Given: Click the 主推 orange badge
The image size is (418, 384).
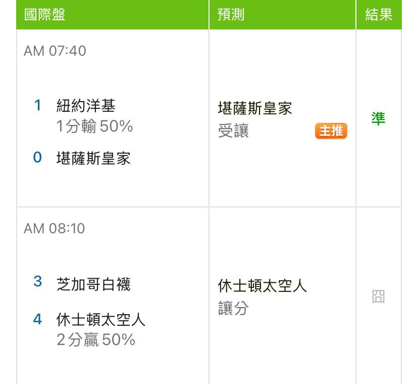Looking at the screenshot, I should click(331, 131).
